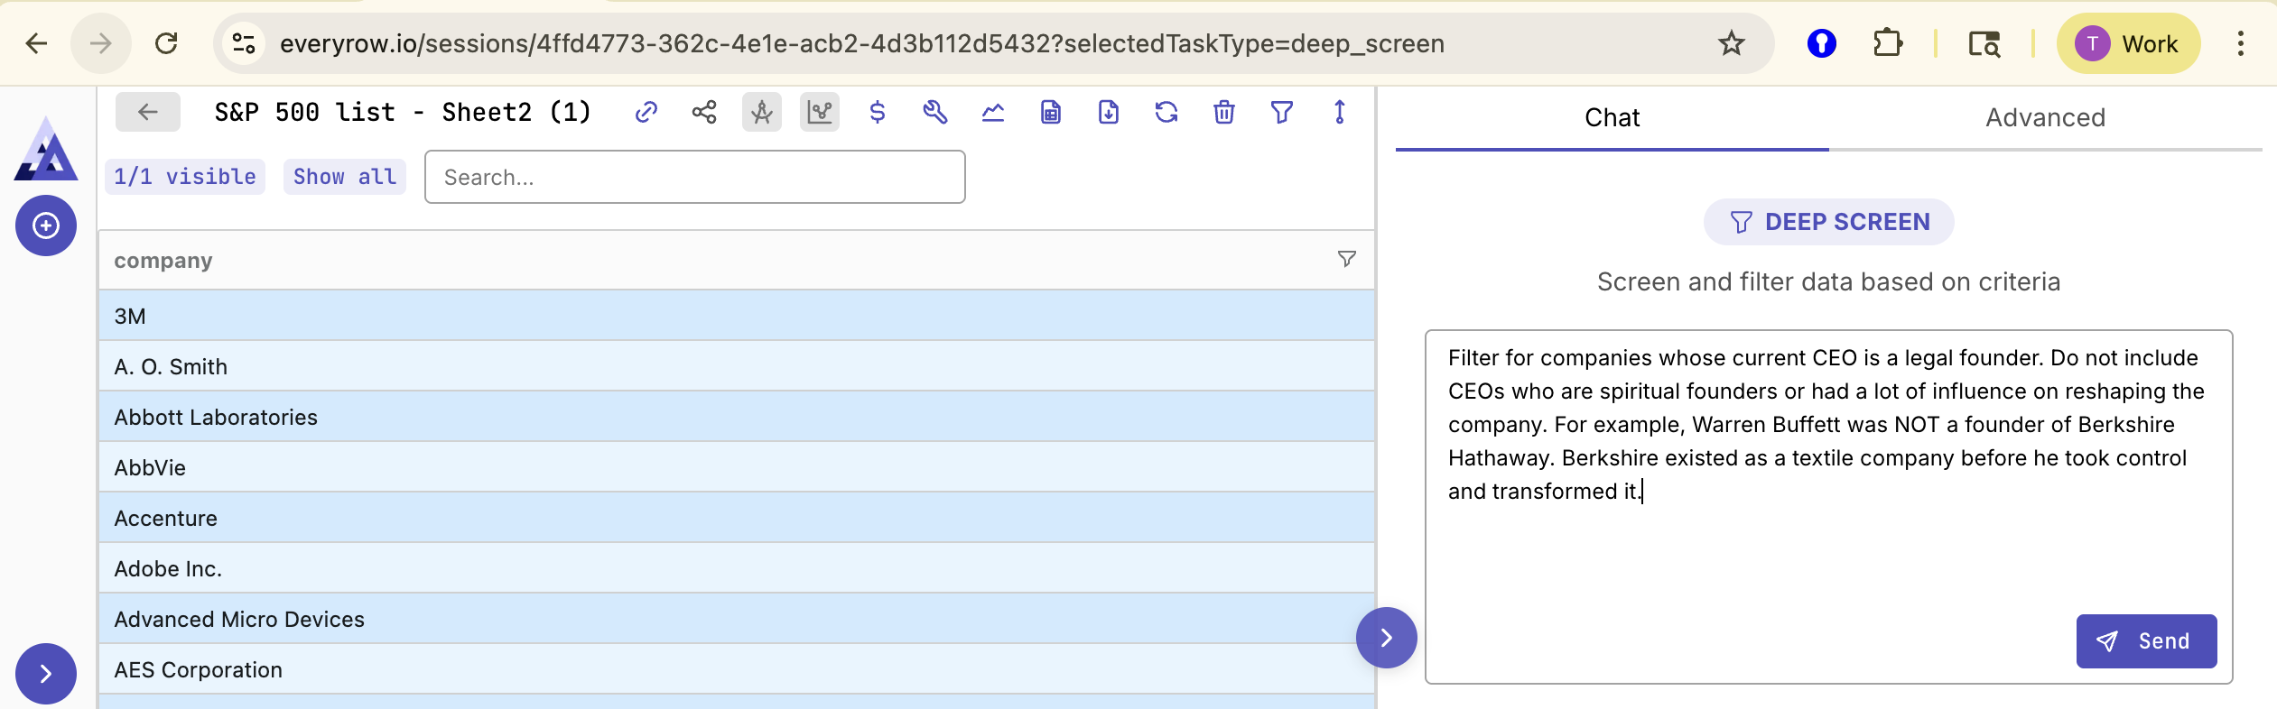Expand the left sidebar with the bottom chevron
The image size is (2277, 709).
[x=46, y=674]
